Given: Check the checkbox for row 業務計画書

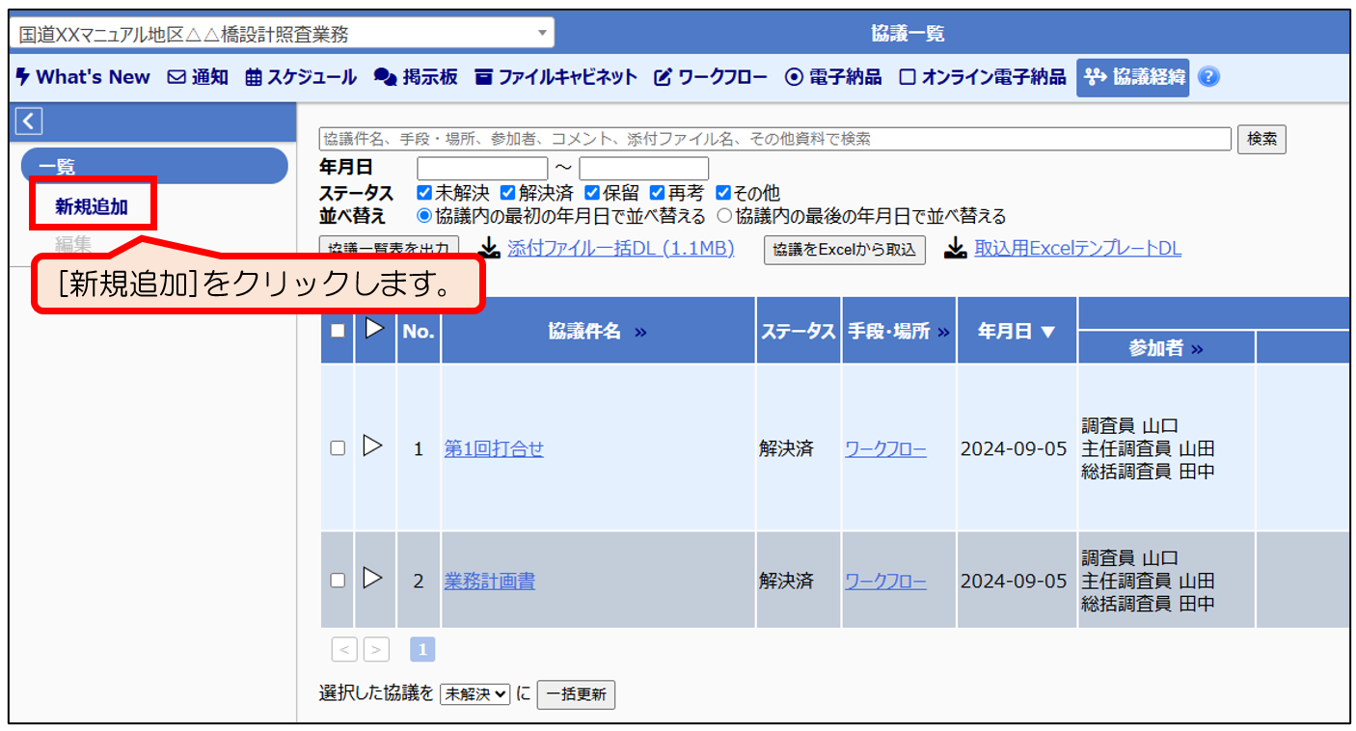Looking at the screenshot, I should click(338, 581).
